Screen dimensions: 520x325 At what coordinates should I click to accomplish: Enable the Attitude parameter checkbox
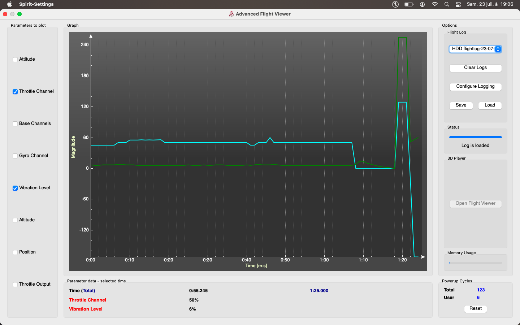point(15,60)
